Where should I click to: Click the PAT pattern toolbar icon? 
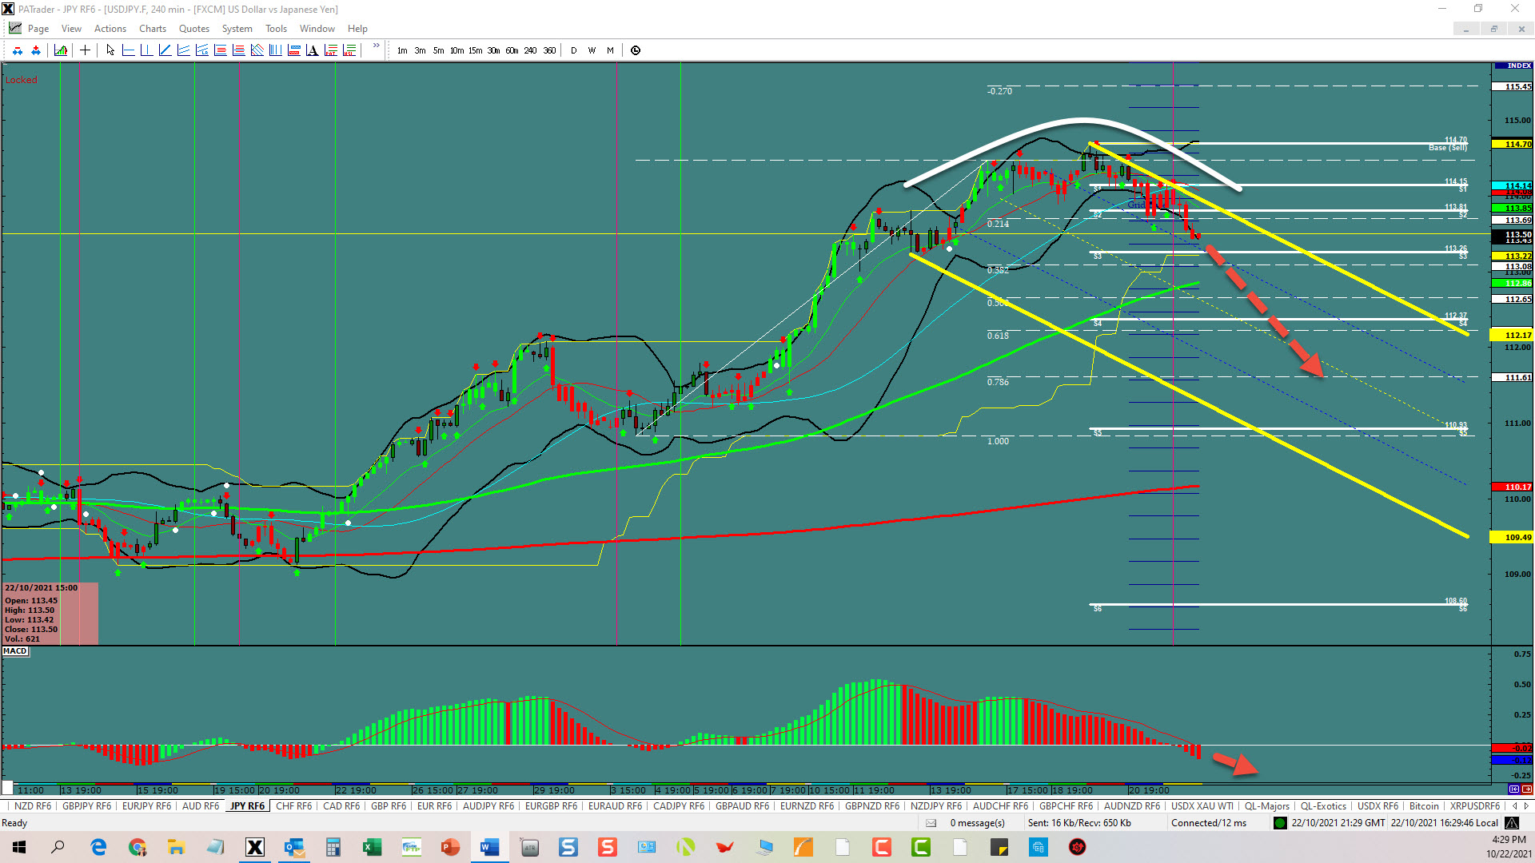click(x=331, y=50)
